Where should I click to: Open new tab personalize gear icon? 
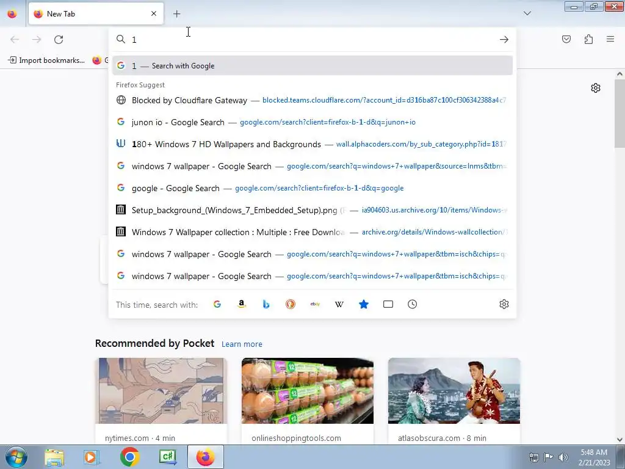(x=596, y=88)
